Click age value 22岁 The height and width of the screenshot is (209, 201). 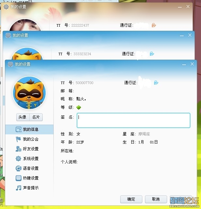(80, 142)
